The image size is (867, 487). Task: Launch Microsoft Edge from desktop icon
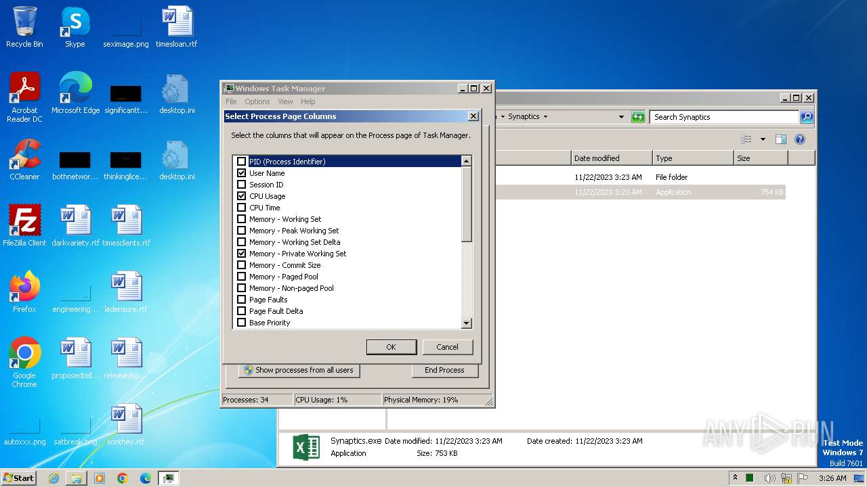pos(75,93)
